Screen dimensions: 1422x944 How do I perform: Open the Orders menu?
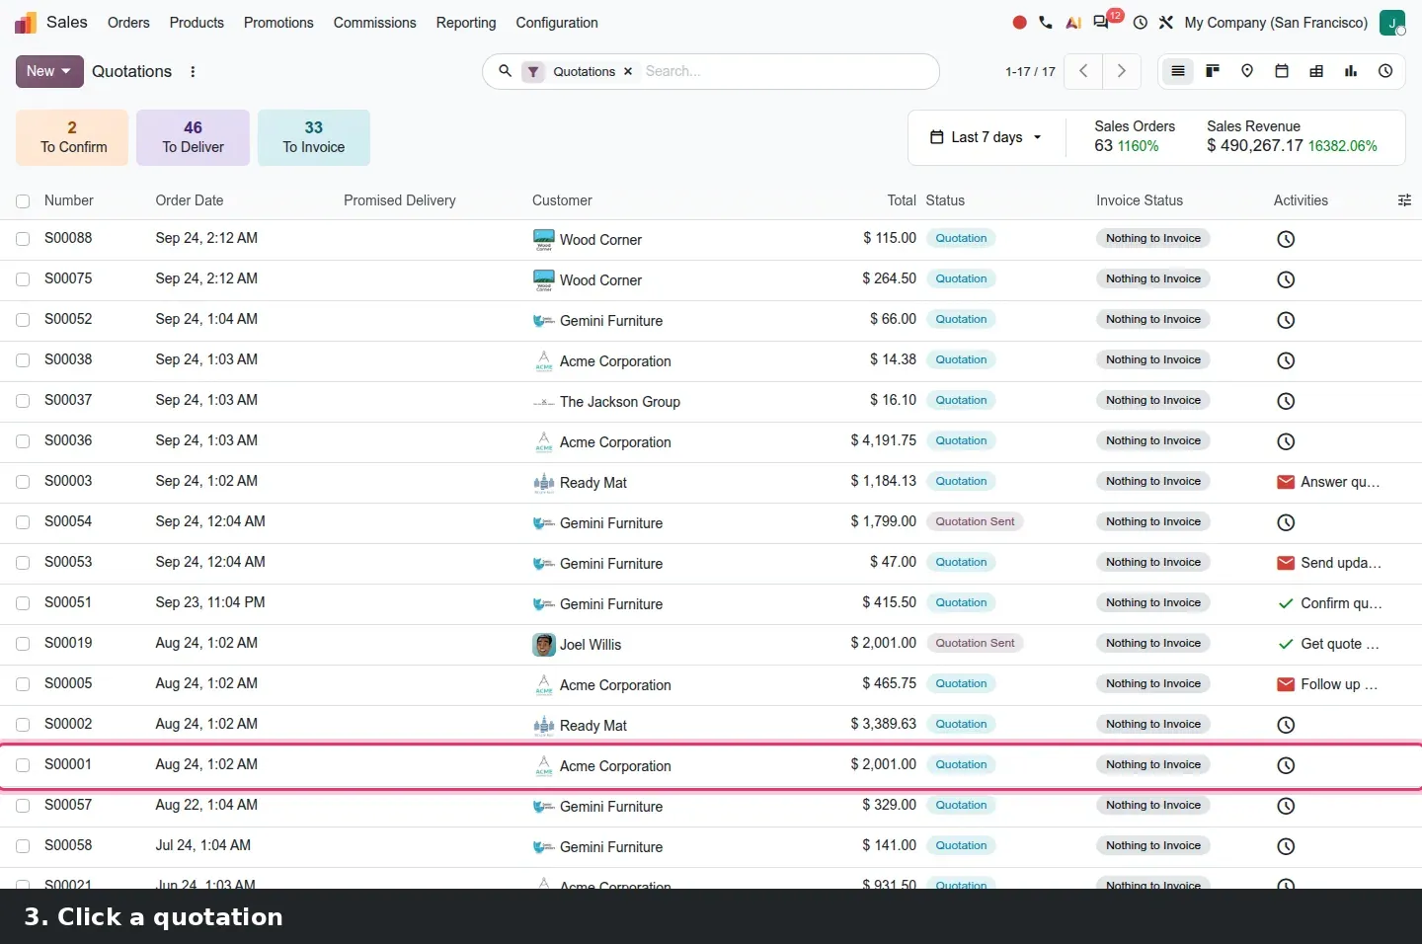(x=128, y=23)
